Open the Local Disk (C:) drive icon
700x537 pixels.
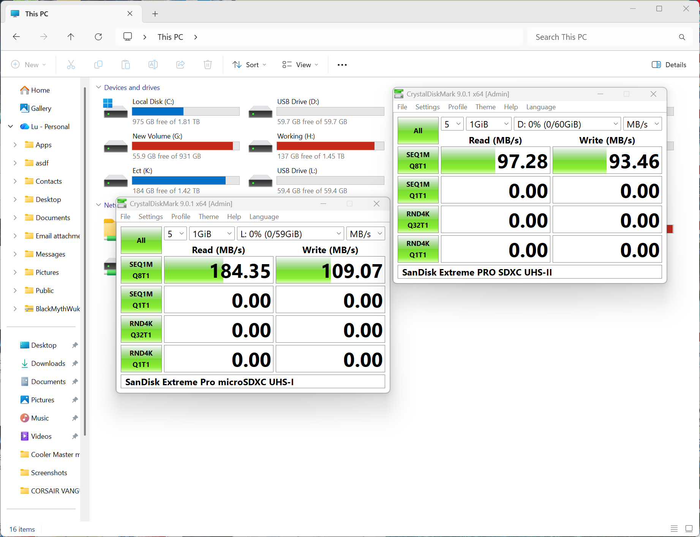point(115,109)
